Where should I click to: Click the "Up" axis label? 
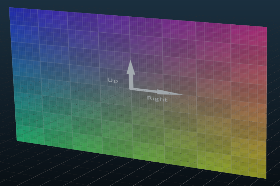(113, 80)
